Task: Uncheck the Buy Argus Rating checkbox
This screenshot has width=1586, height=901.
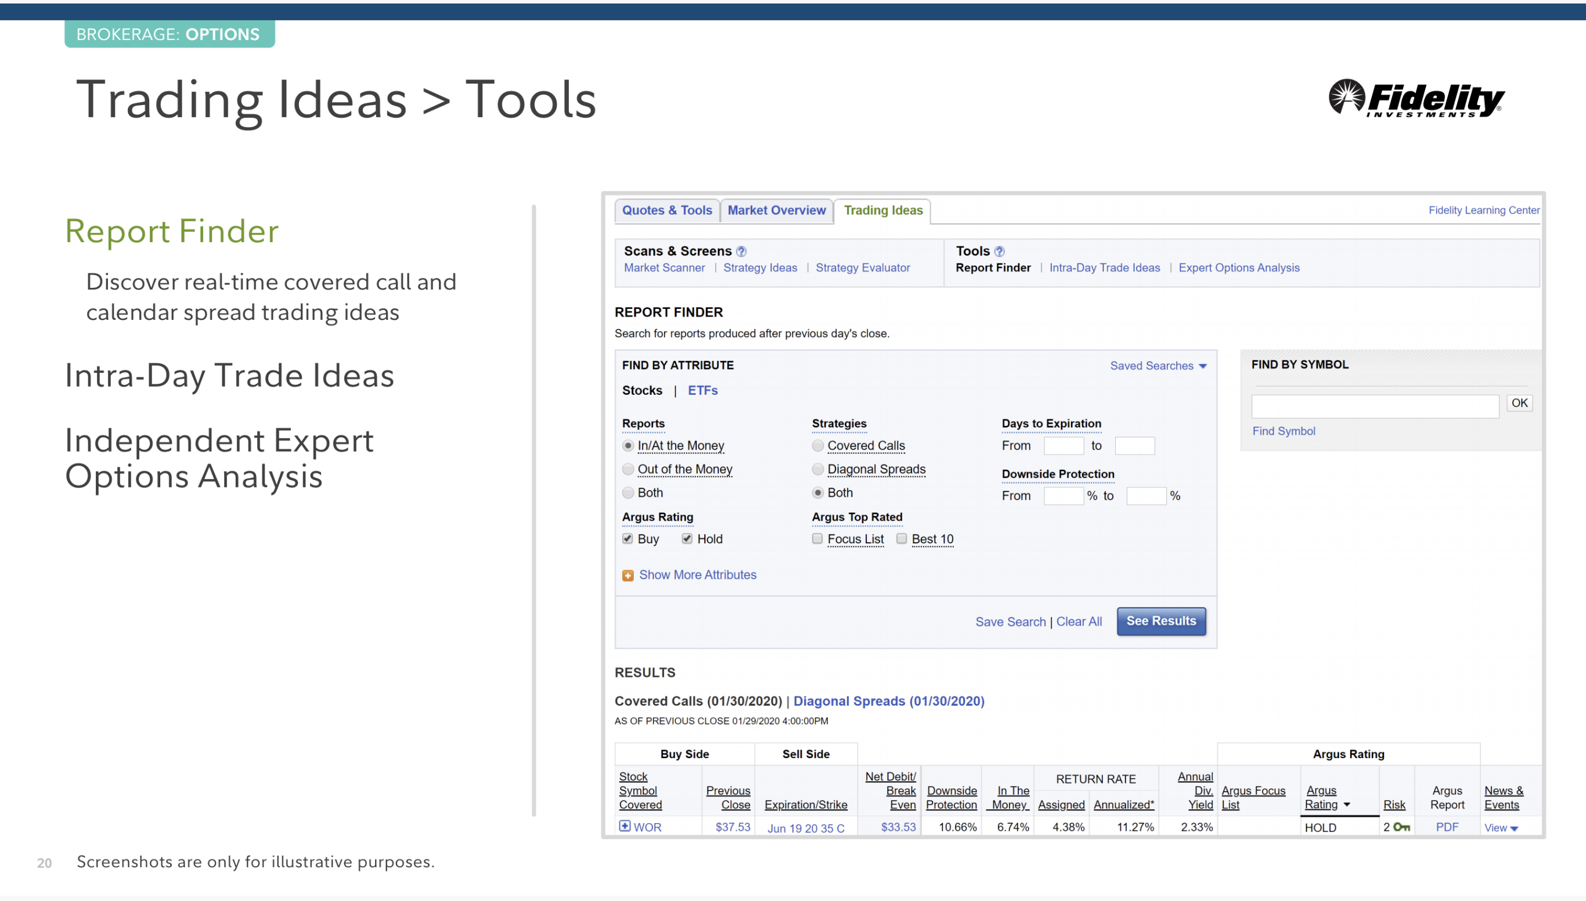Action: (628, 538)
